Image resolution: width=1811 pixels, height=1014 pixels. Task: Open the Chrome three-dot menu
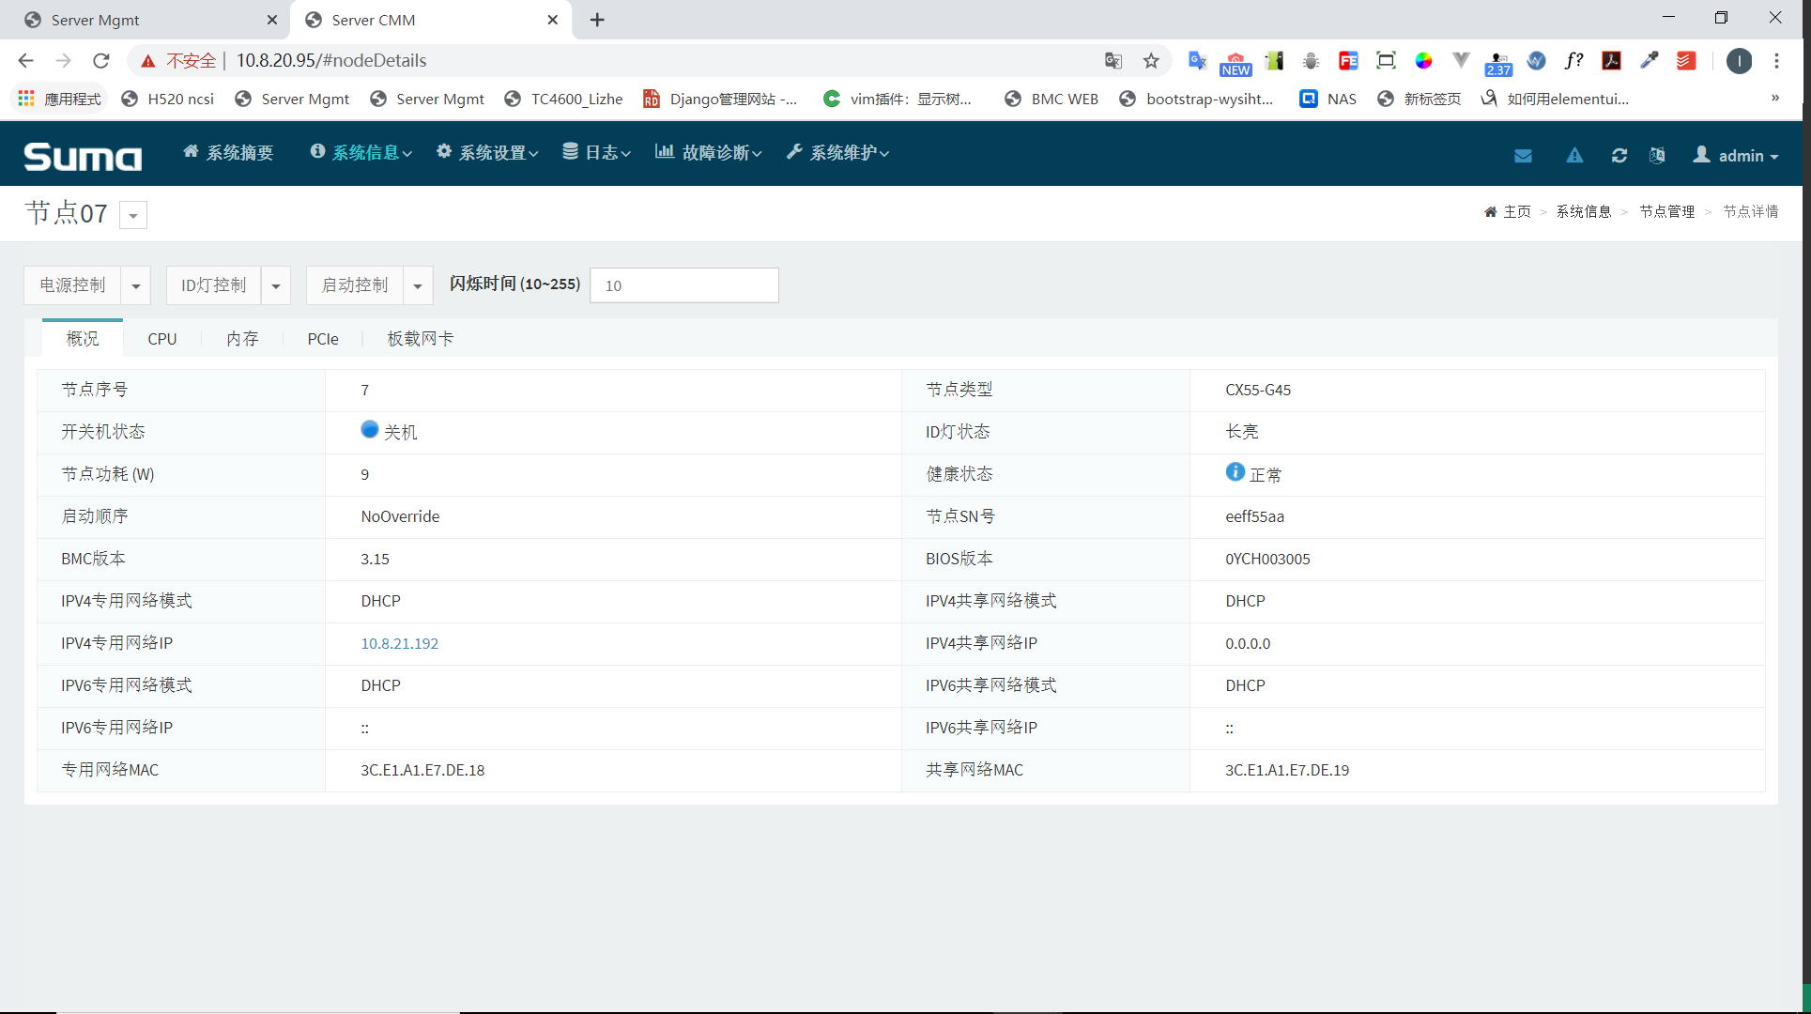pyautogui.click(x=1776, y=61)
